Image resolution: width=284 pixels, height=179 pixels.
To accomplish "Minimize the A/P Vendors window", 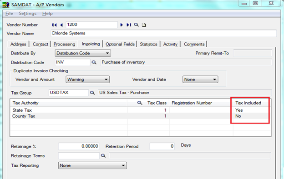I will pyautogui.click(x=244, y=4).
